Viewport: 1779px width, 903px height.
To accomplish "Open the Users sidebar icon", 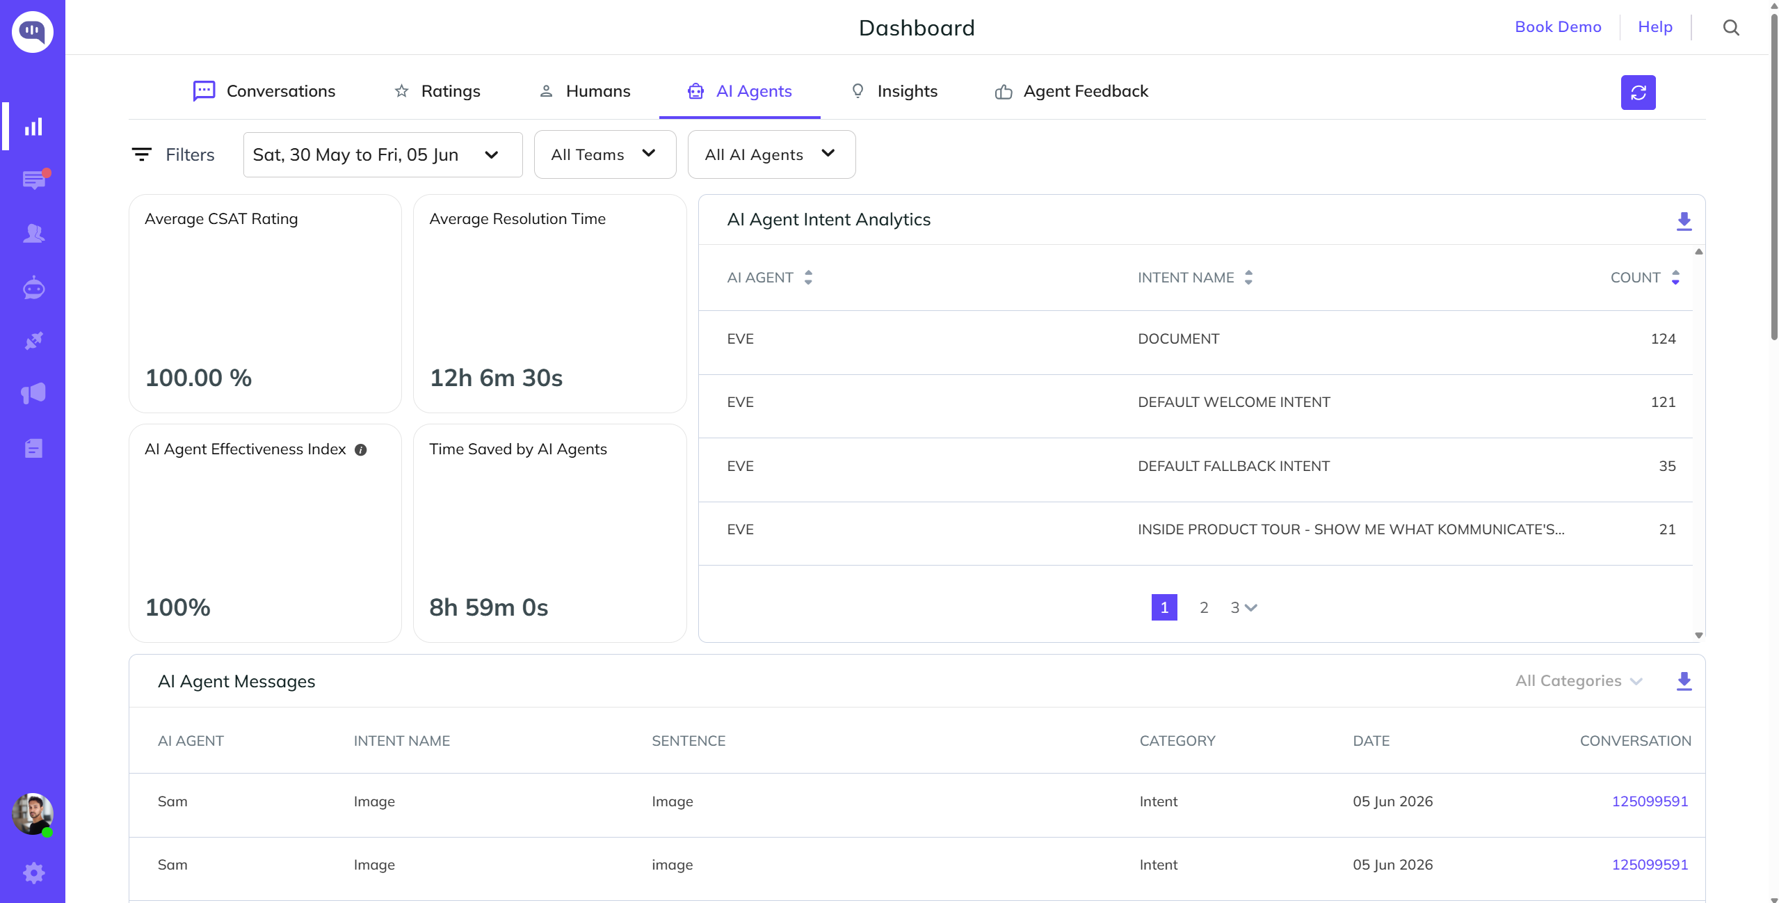I will [33, 234].
